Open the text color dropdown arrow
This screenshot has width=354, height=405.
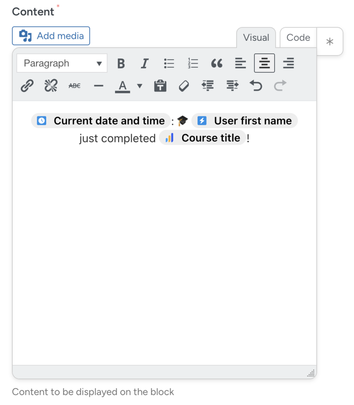point(140,86)
